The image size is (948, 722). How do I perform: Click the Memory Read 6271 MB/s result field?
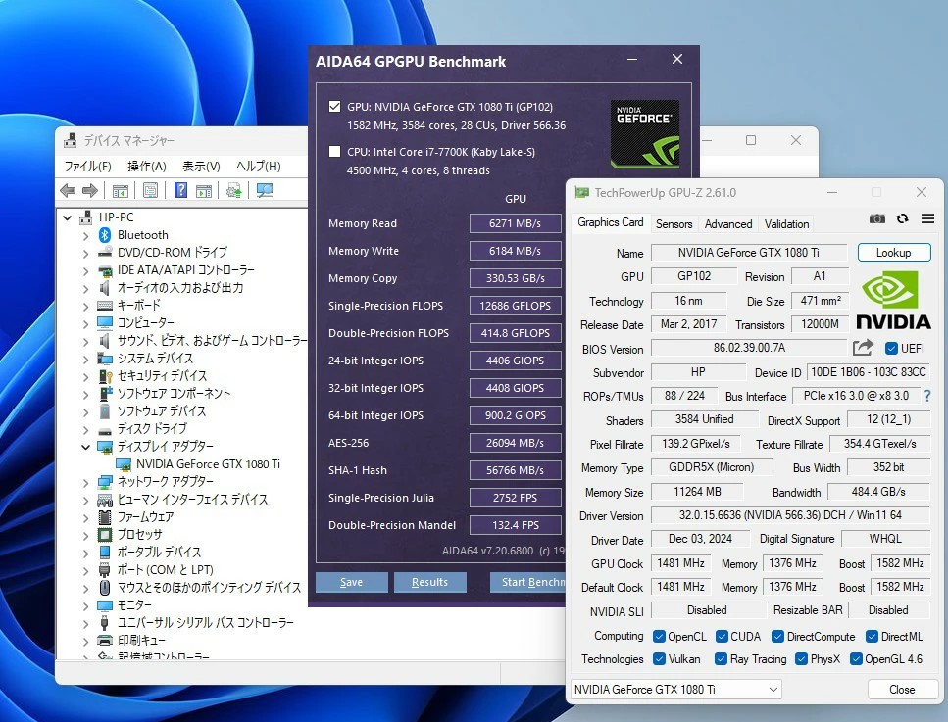[x=515, y=223]
